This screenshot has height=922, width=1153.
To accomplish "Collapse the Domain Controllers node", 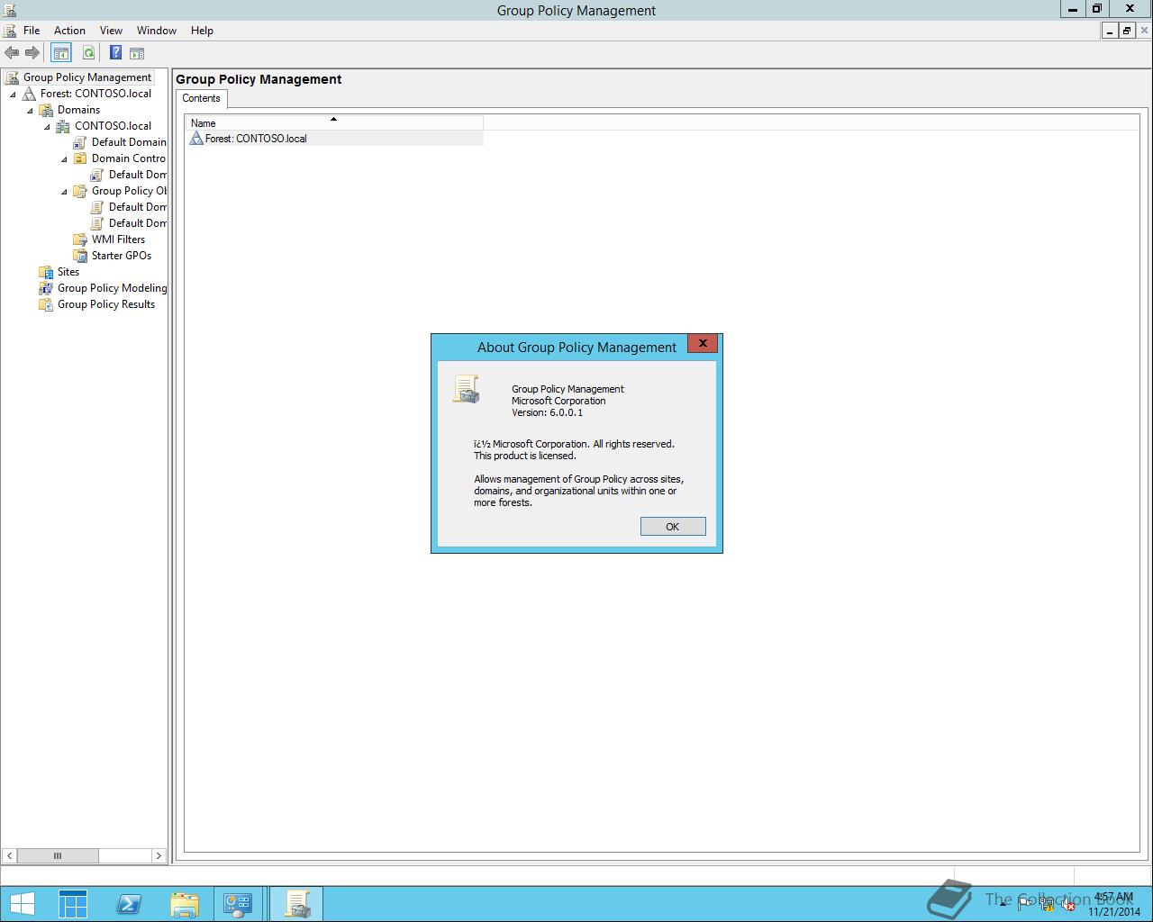I will [64, 159].
